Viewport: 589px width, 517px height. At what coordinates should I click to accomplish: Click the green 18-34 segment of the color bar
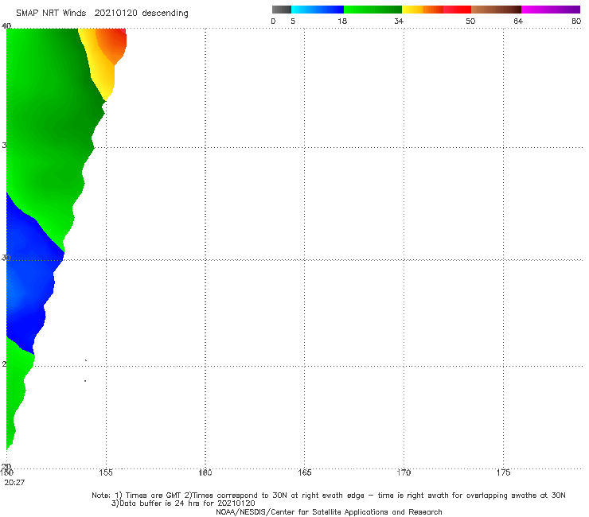(373, 10)
